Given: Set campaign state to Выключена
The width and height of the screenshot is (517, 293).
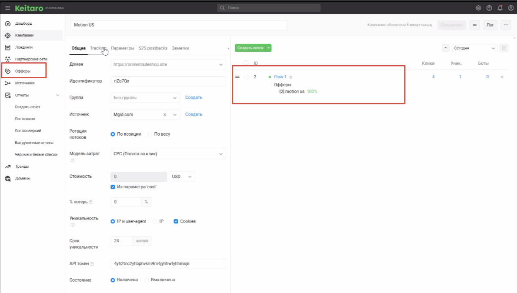Looking at the screenshot, I should click(147, 280).
